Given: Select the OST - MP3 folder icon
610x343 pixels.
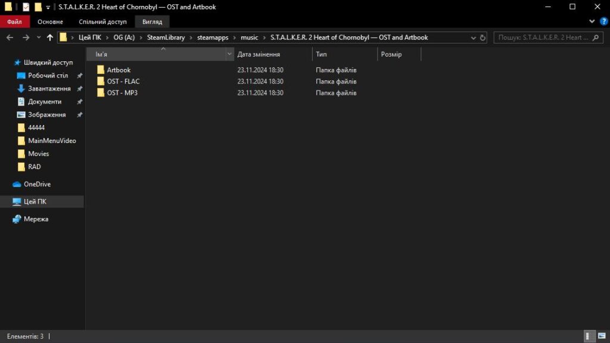Looking at the screenshot, I should coord(100,92).
